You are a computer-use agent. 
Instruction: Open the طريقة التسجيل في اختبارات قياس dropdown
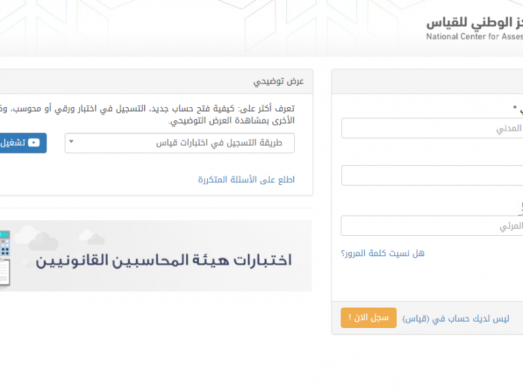[179, 143]
